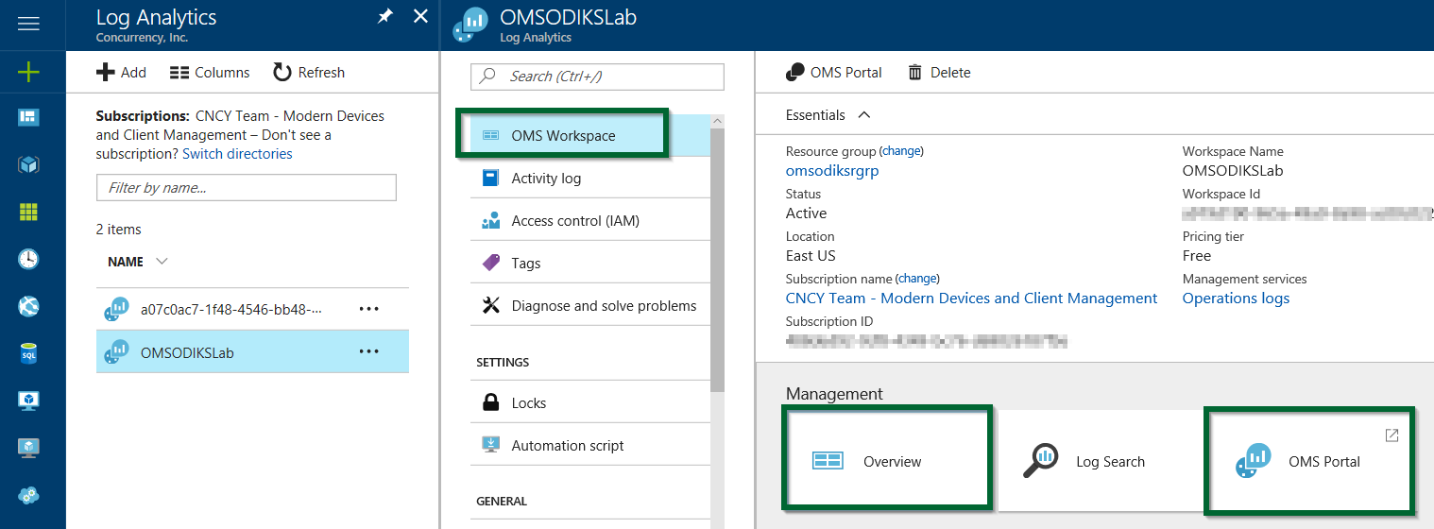Close the Log Analytics blade
The width and height of the screenshot is (1434, 529).
421,17
